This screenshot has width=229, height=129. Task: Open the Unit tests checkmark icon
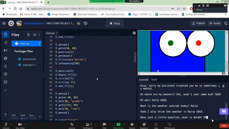coord(6,90)
